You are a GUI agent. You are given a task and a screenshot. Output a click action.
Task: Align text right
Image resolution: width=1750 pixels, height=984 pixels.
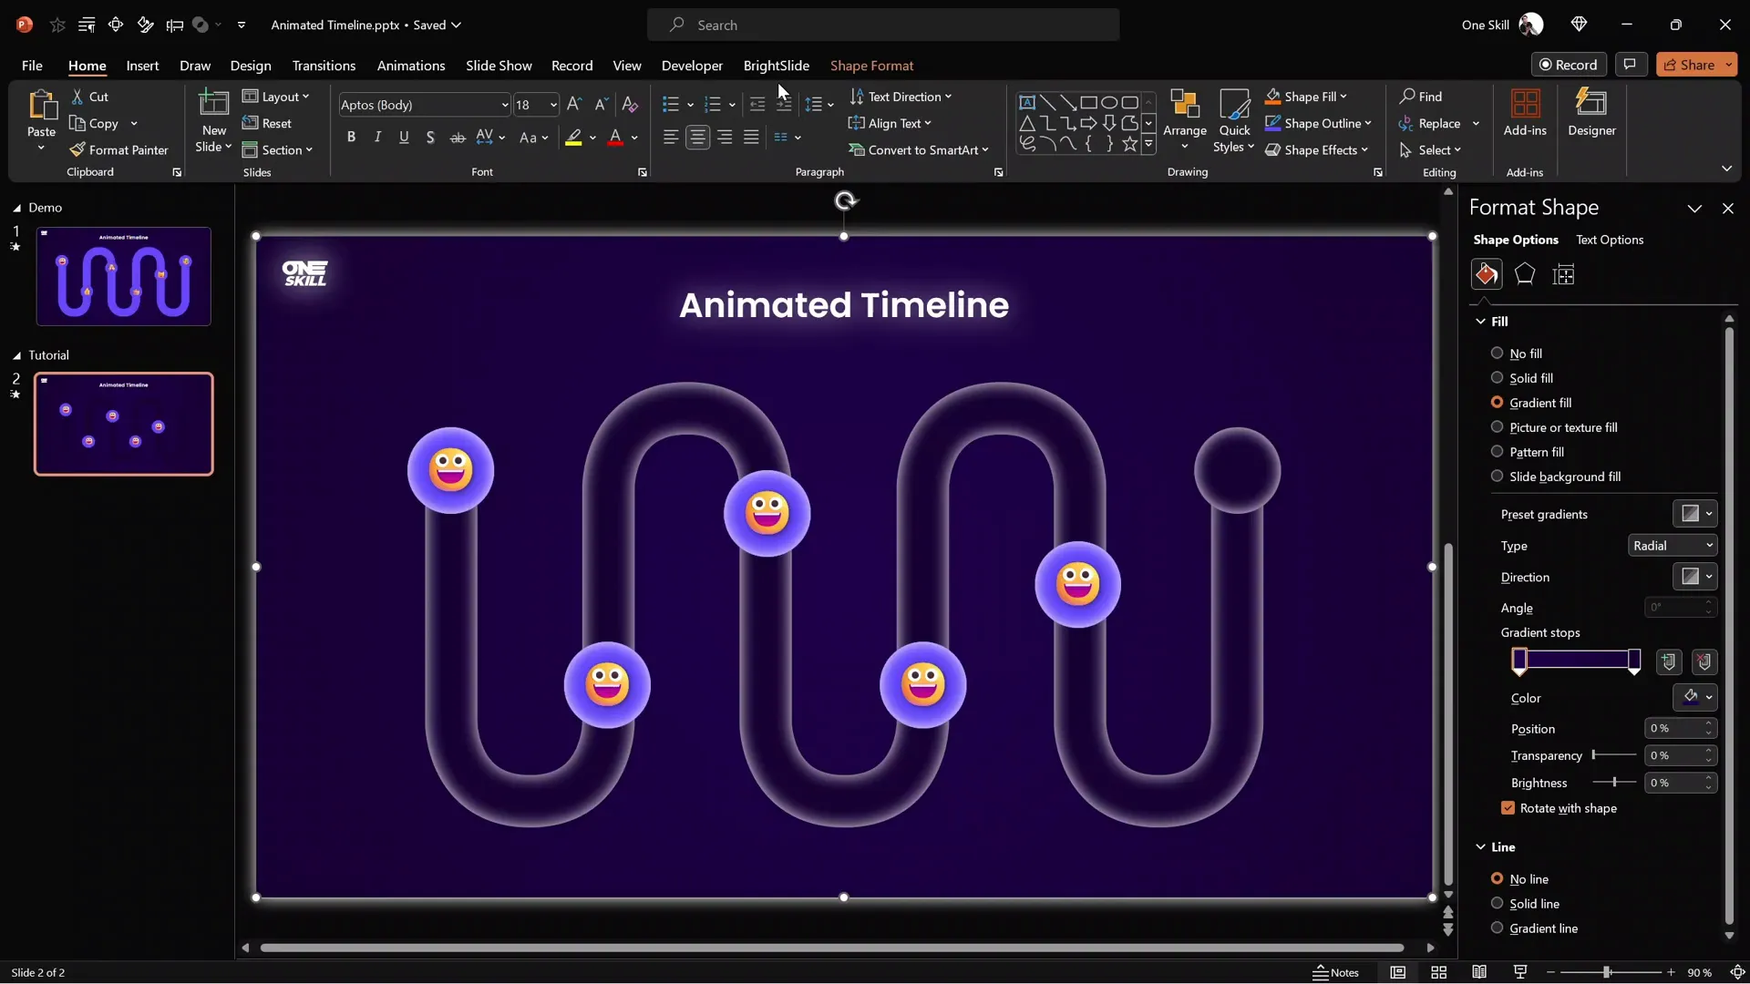click(725, 138)
